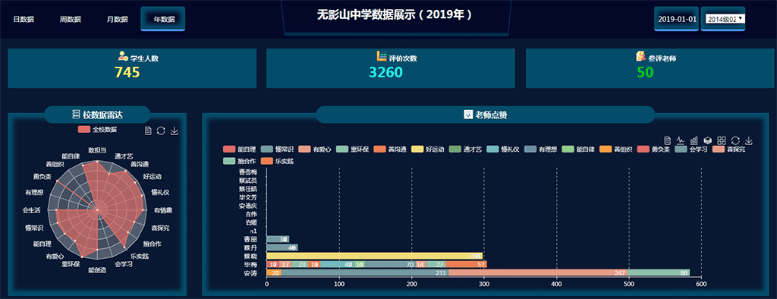Click the 年数据 button

(164, 19)
